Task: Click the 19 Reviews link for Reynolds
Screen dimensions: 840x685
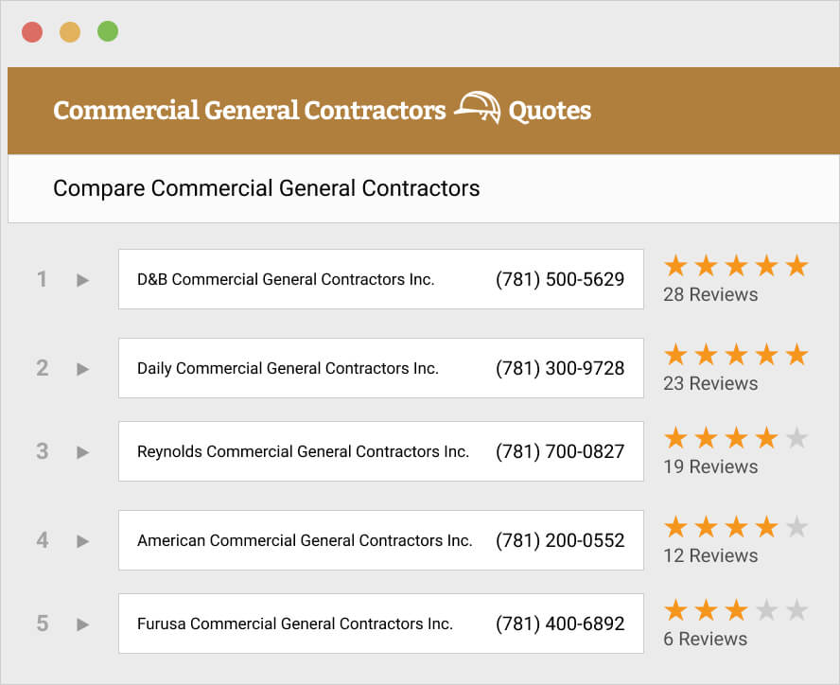Action: click(x=710, y=466)
